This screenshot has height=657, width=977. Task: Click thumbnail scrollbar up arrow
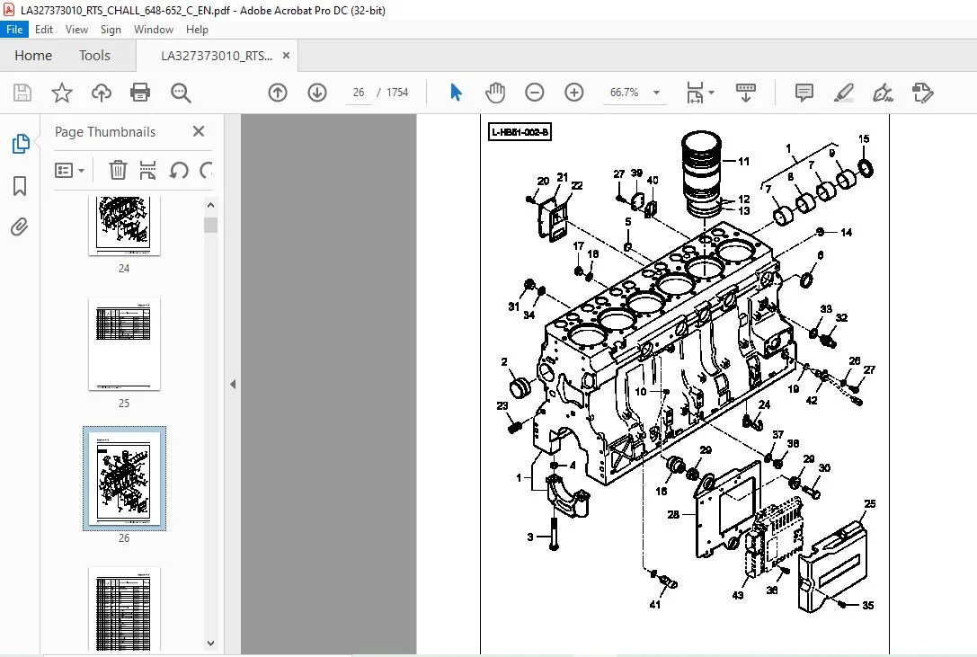[x=210, y=204]
